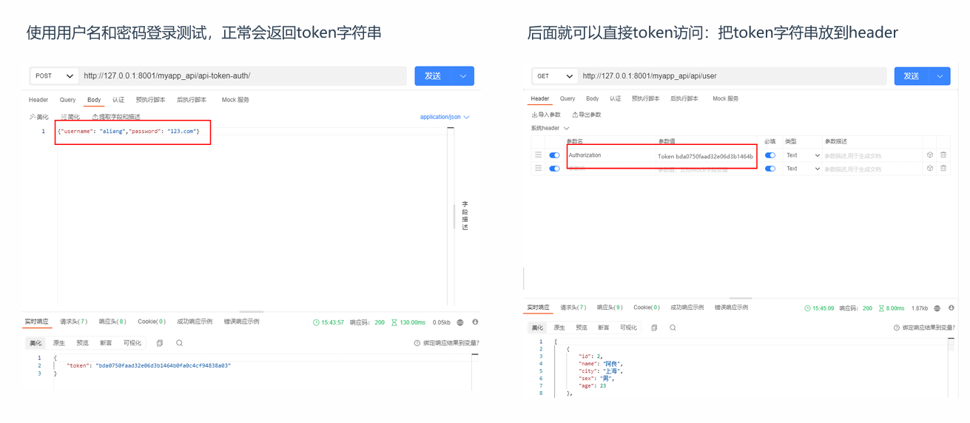Click 导入参数 import icon in the Header tab
The width and height of the screenshot is (970, 423).
[x=535, y=115]
